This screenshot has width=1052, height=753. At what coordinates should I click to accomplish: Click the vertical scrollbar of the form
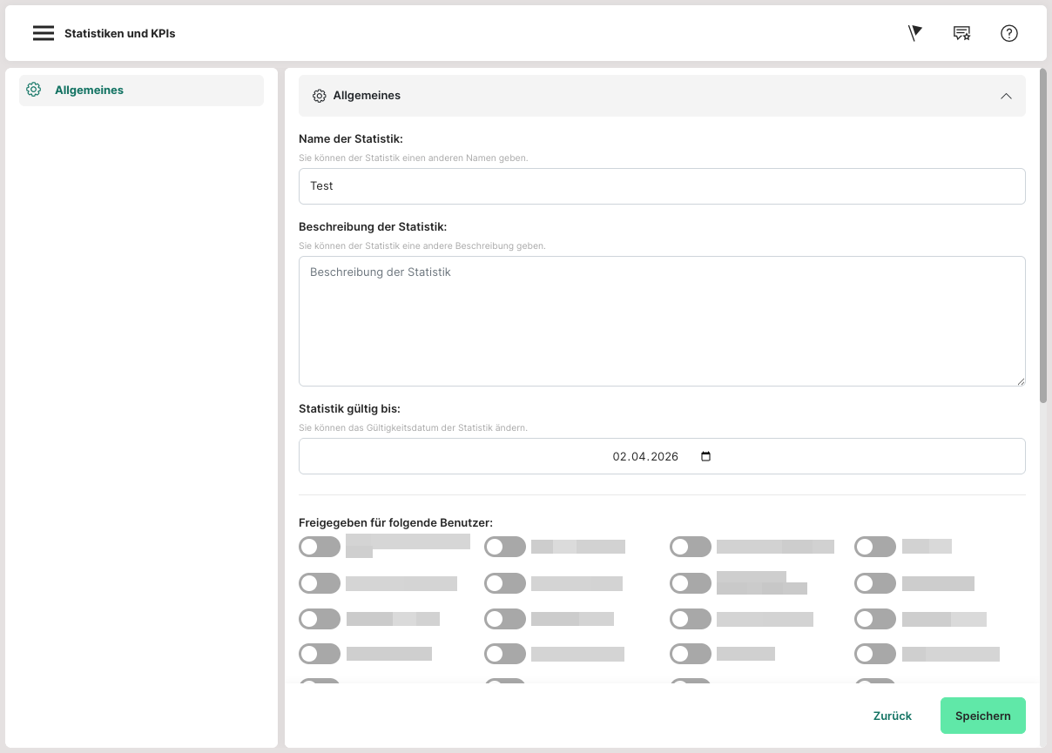click(x=1043, y=235)
